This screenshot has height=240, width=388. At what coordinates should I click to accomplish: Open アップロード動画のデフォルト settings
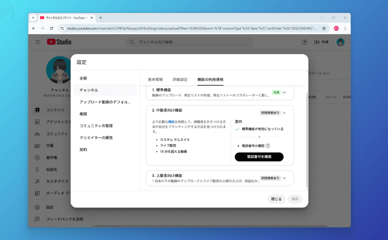105,102
